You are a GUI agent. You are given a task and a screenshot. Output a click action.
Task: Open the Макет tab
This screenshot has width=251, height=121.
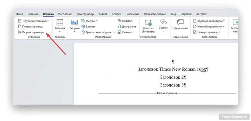103,14
